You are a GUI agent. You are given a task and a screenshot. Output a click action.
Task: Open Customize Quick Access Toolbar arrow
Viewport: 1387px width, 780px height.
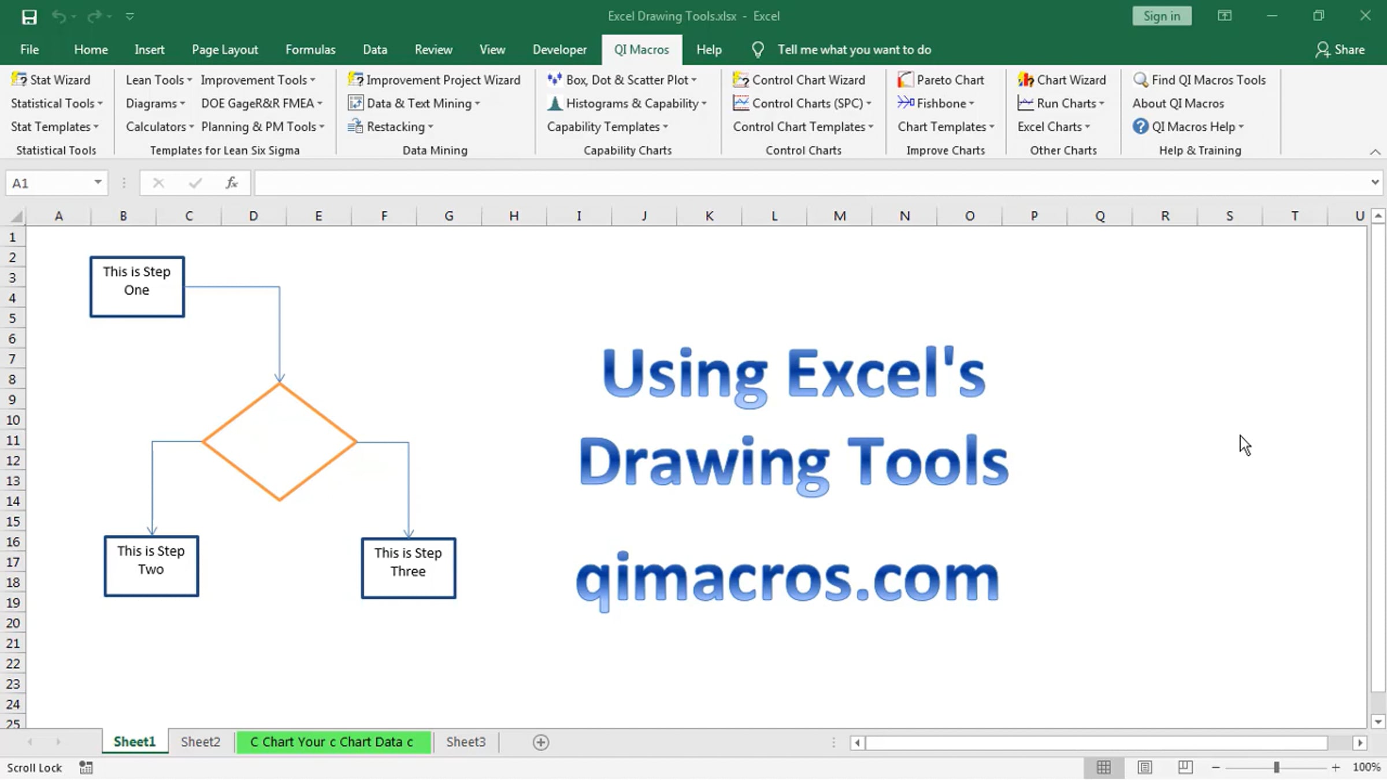tap(129, 17)
